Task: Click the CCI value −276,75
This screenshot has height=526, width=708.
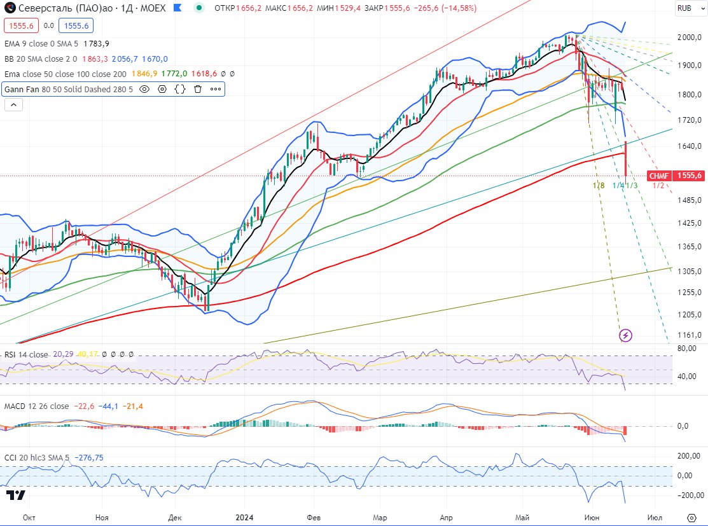Action: click(89, 458)
